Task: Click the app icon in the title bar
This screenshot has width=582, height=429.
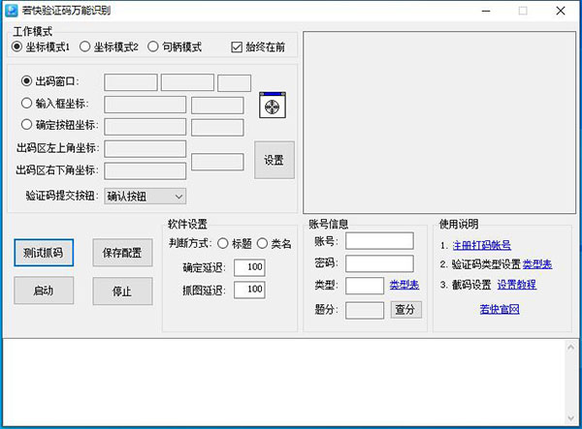Action: (x=11, y=11)
